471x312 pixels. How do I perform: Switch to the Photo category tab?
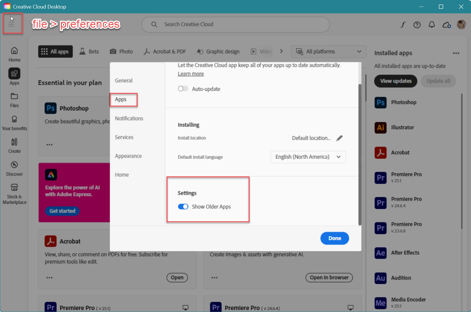click(x=121, y=51)
